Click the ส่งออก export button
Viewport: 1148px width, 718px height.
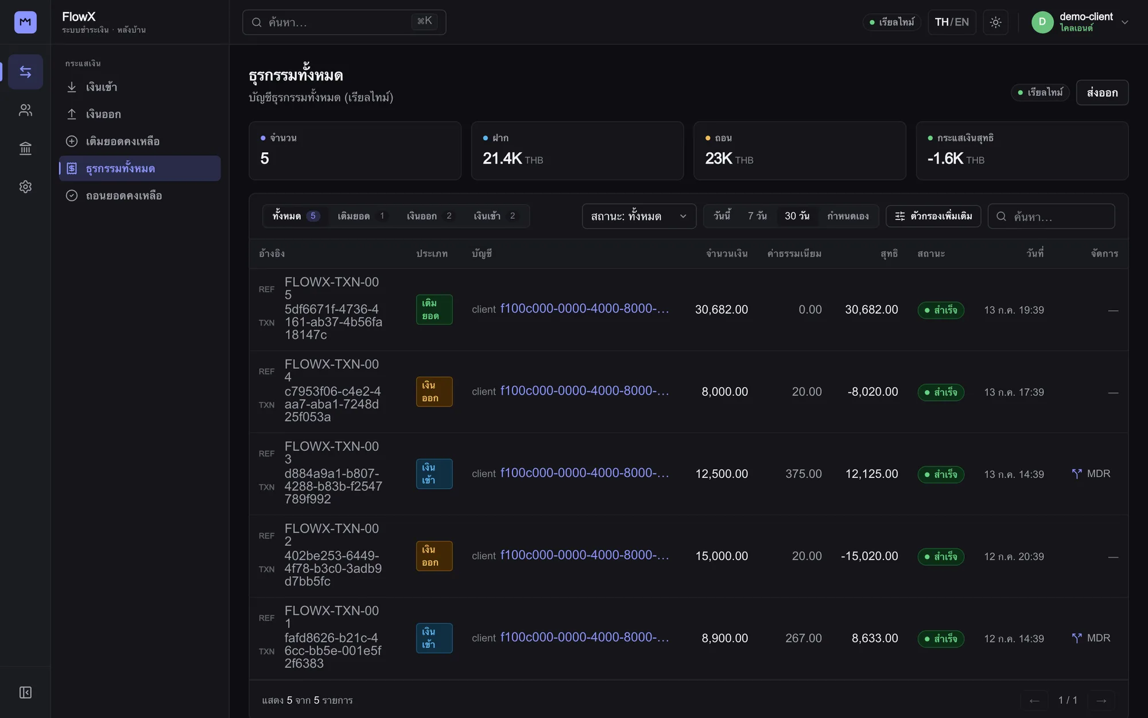click(x=1102, y=92)
